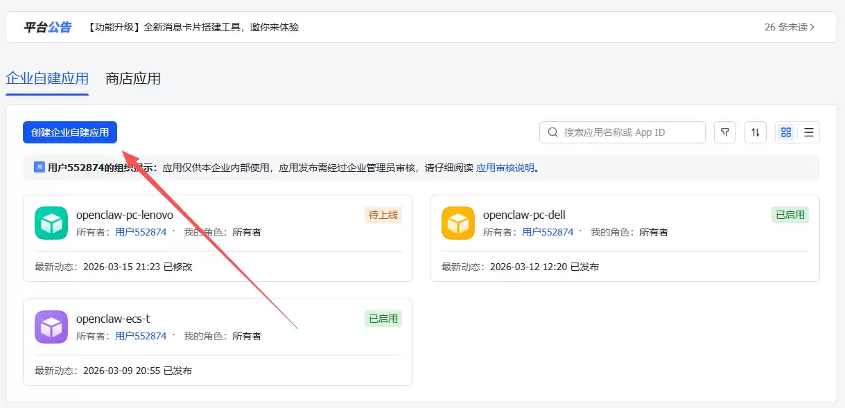Image resolution: width=845 pixels, height=408 pixels.
Task: Click the filter funnel icon
Action: click(x=725, y=132)
